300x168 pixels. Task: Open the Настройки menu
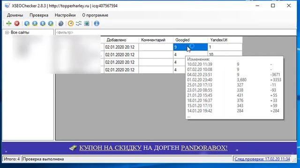65,15
